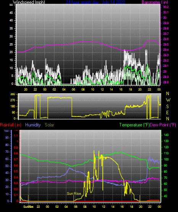Click the 35 value on the windspeed scale
Screen dimensions: 178x212
tap(11, 28)
